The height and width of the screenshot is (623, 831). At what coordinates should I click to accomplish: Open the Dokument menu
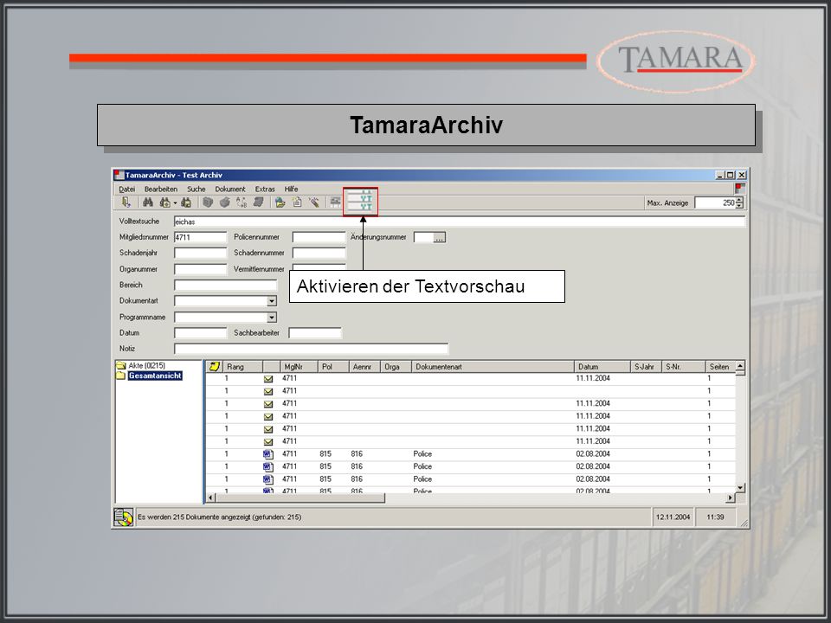click(230, 189)
